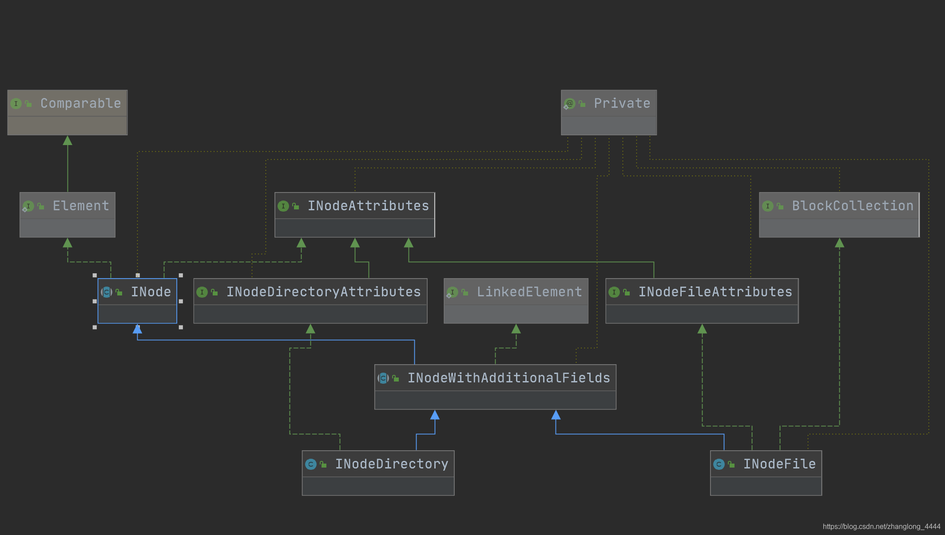
Task: Click the interface icon on INodeAttributes
Action: pos(283,206)
